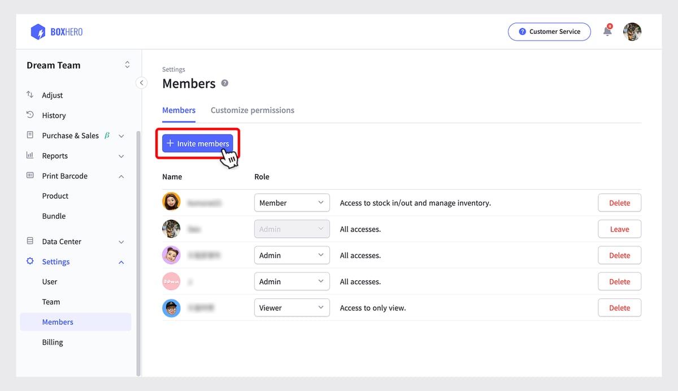
Task: Expand the Data Center section
Action: (x=121, y=242)
